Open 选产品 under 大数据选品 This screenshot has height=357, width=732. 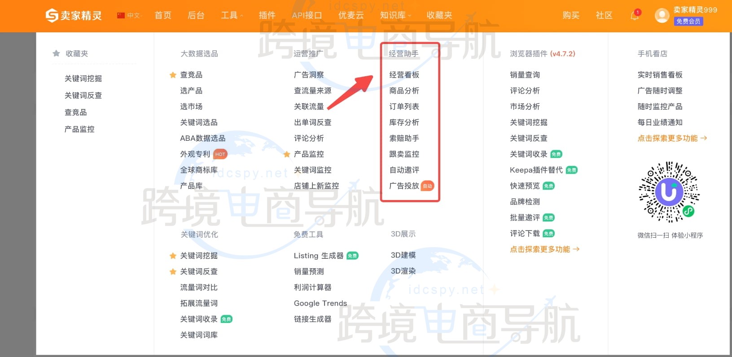[x=191, y=91]
